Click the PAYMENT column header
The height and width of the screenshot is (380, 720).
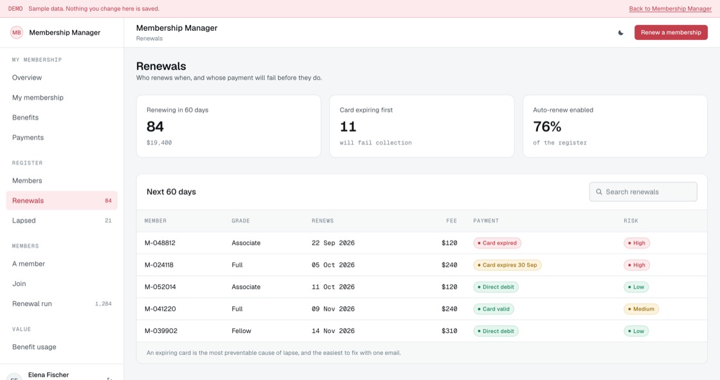click(x=486, y=221)
